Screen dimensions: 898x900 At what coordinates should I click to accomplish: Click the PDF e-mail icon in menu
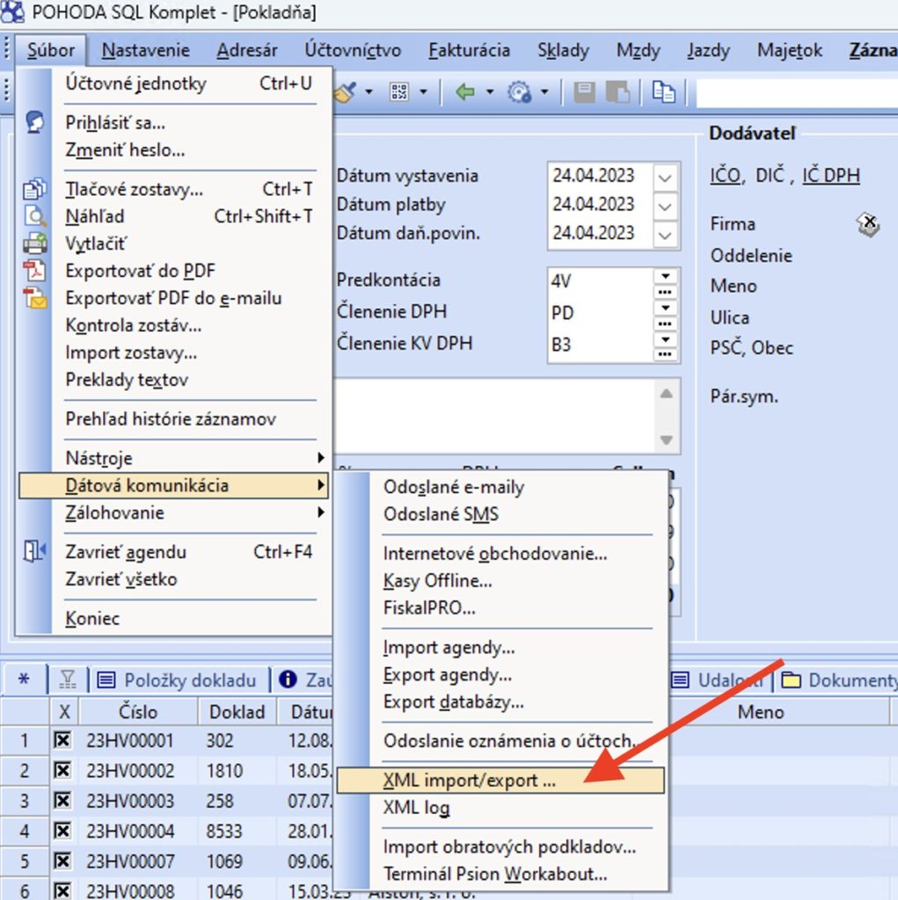(x=34, y=298)
